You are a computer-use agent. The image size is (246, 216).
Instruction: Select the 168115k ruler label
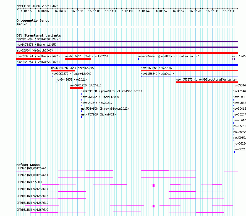pyautogui.click(x=161, y=11)
